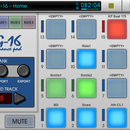Select empty pad 7
The image size is (130, 130).
pyautogui.click(x=117, y=88)
